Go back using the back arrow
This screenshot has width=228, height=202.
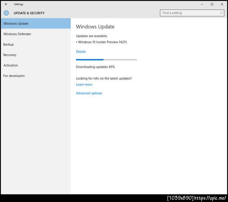[x=6, y=4]
